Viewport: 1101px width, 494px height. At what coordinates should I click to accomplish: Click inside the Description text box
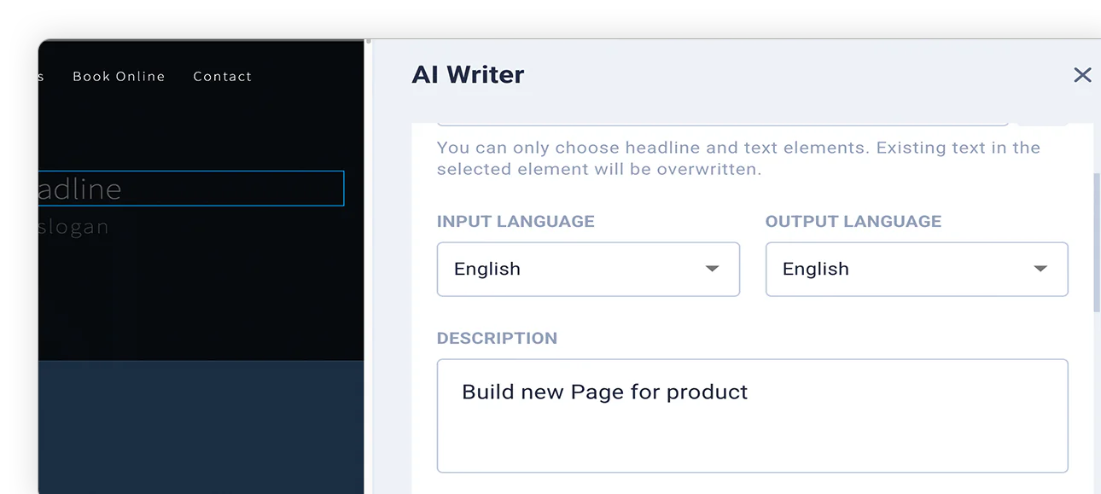751,418
